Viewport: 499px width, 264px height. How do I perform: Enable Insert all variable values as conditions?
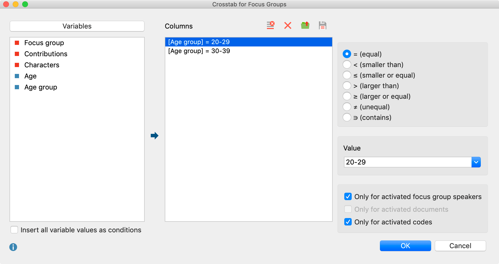14,230
